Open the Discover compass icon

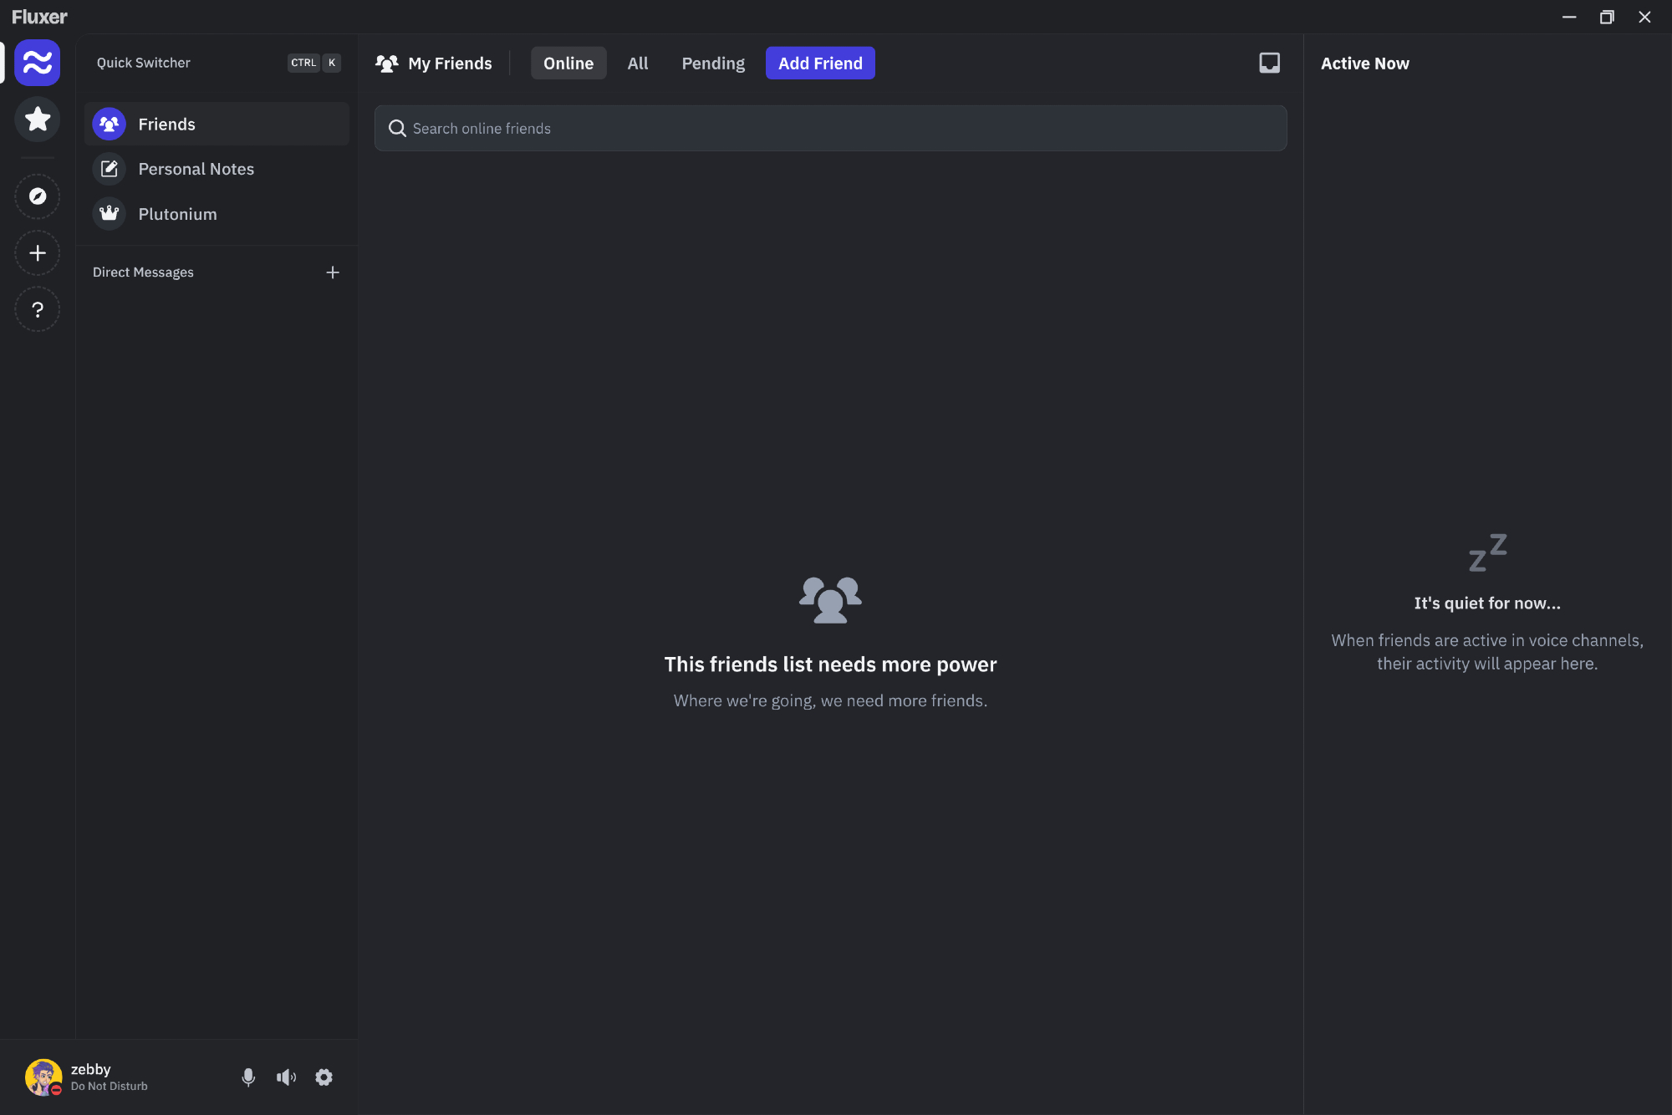(37, 196)
